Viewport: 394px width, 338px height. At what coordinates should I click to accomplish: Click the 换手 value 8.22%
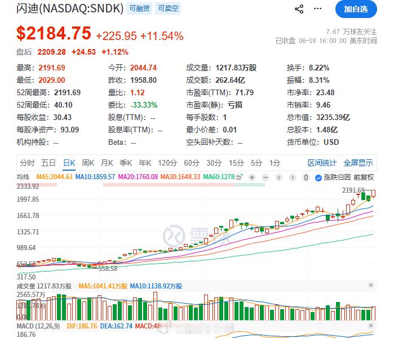(x=319, y=68)
